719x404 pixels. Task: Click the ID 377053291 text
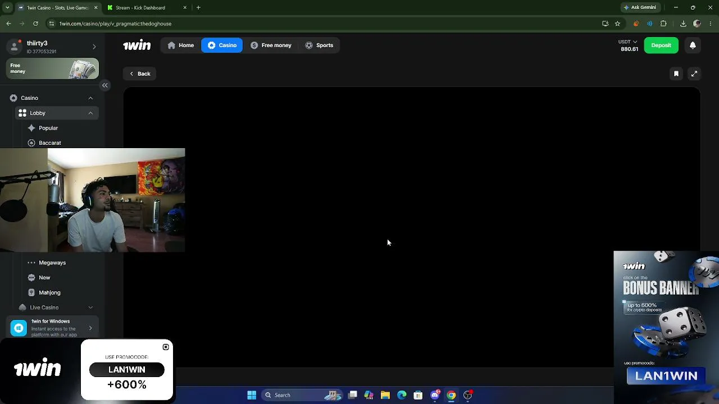tap(42, 52)
